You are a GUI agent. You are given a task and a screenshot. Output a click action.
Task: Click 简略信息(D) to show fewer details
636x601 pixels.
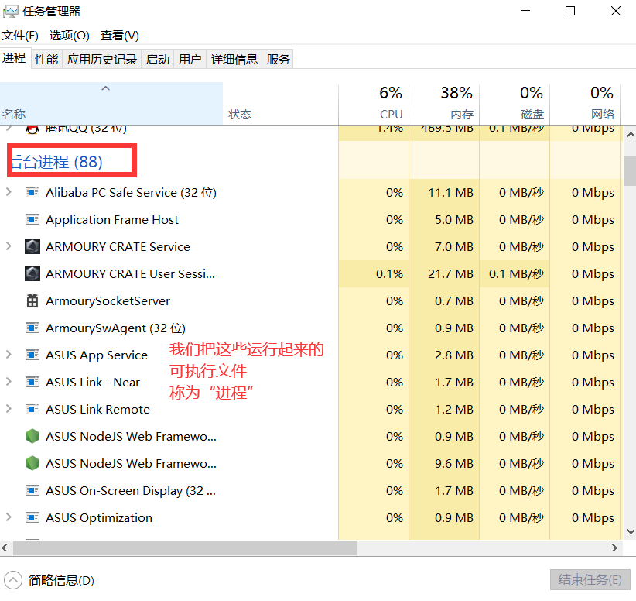61,580
